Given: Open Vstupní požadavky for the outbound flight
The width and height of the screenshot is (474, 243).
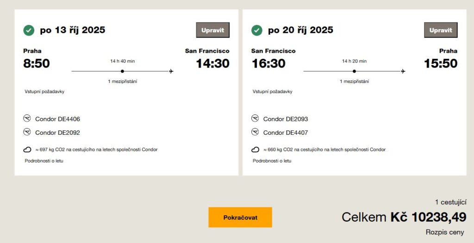Looking at the screenshot, I should (44, 92).
